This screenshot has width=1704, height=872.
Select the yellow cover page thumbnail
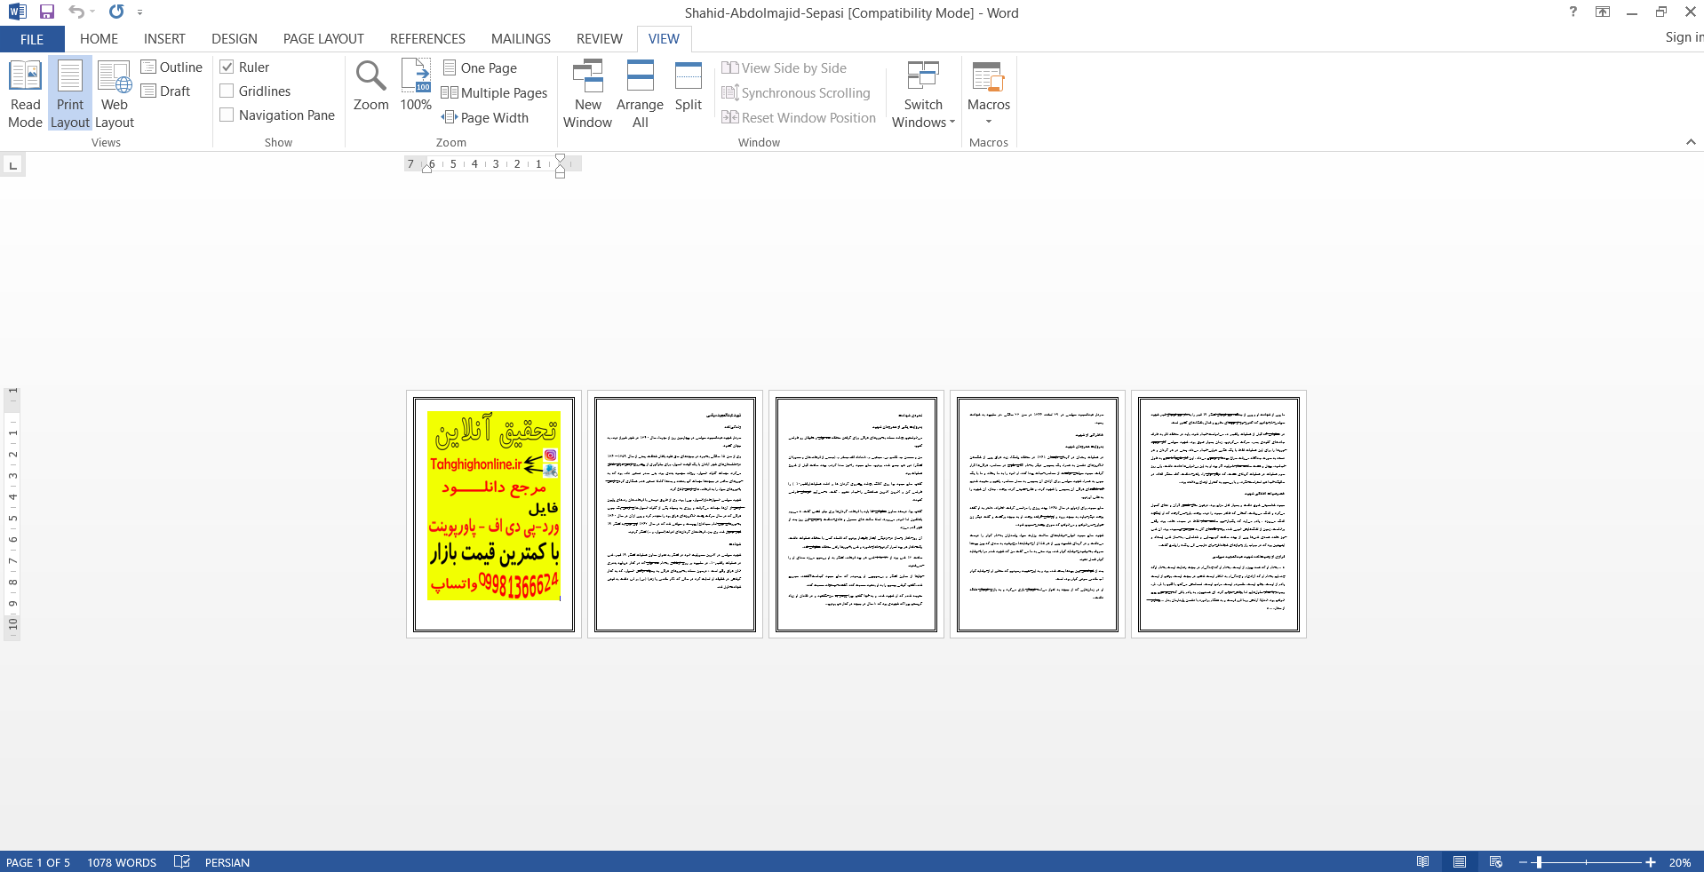(494, 514)
